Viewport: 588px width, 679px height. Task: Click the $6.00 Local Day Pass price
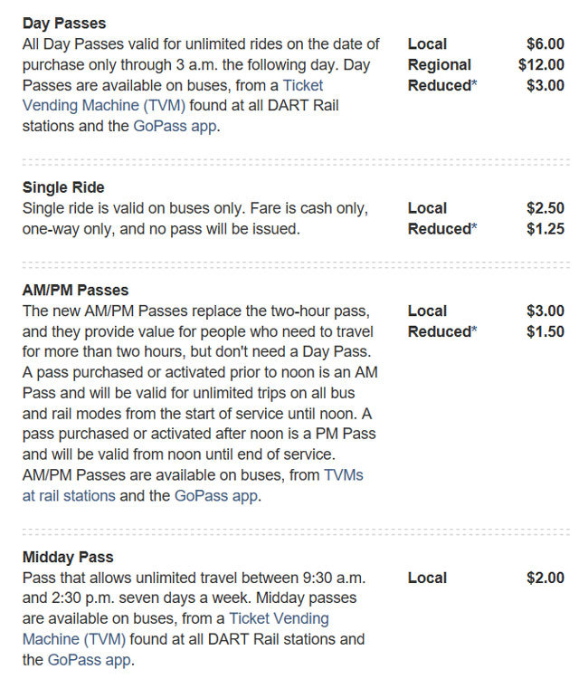[545, 43]
